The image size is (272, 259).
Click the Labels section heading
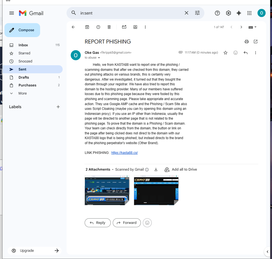15,107
